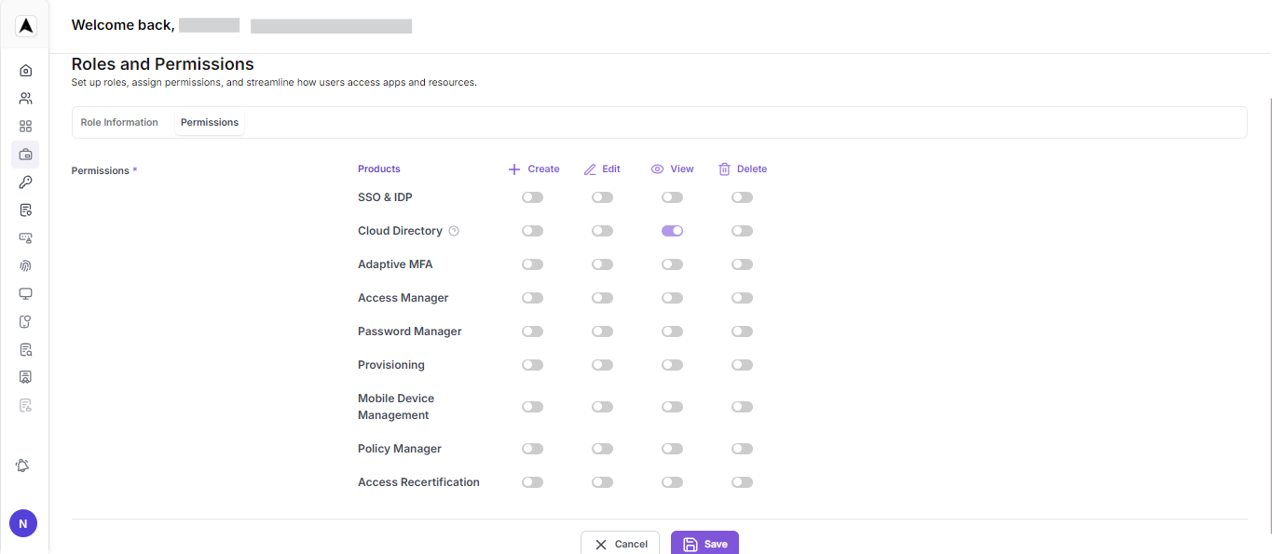
Task: Open the Home icon in the sidebar
Action: (x=25, y=70)
